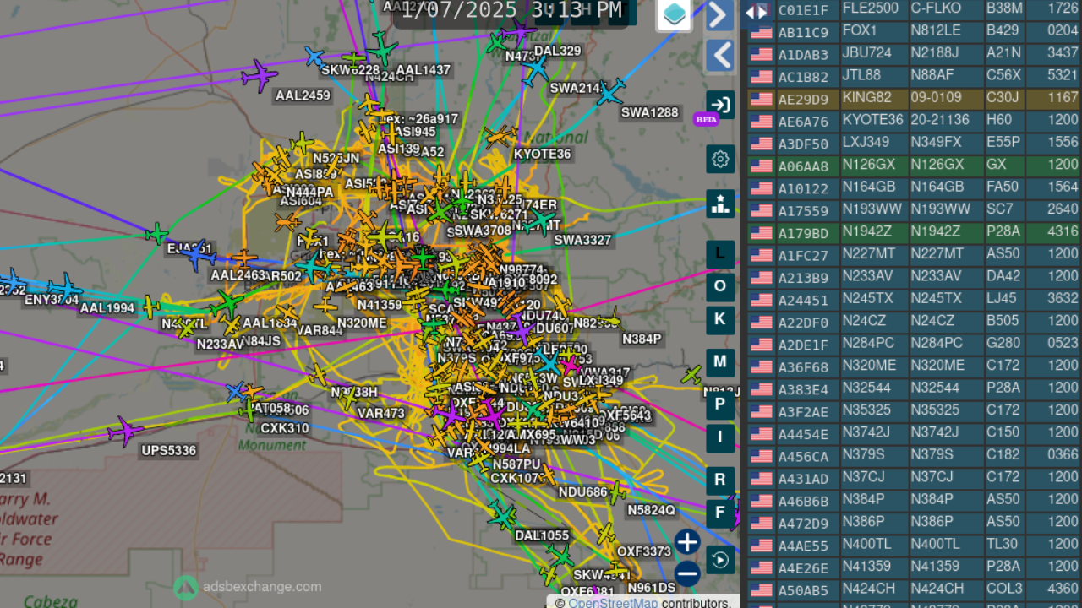Click the left-pointing chevron sidebar button

pos(719,57)
